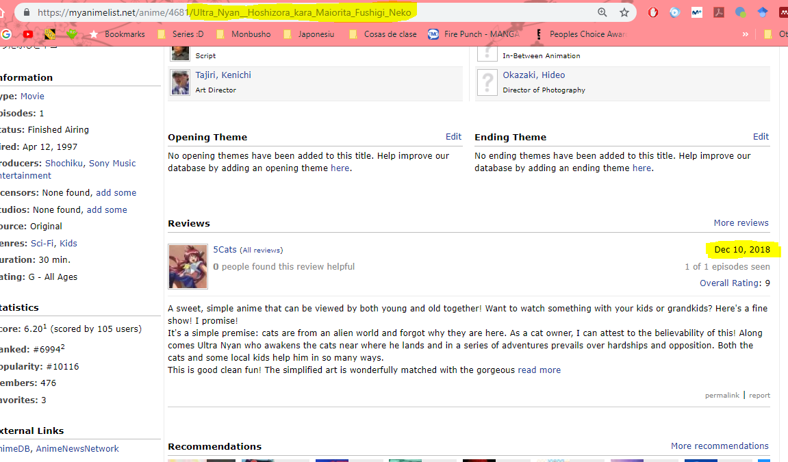Image resolution: width=788 pixels, height=462 pixels.
Task: Open the blue globe extension icon
Action: coord(741,12)
